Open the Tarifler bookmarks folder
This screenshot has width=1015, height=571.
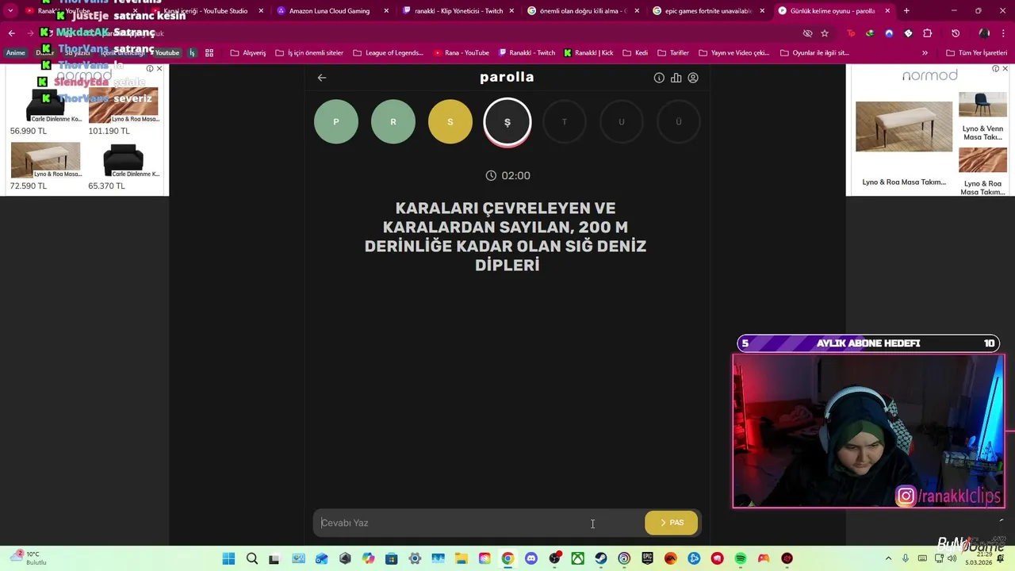[x=673, y=53]
